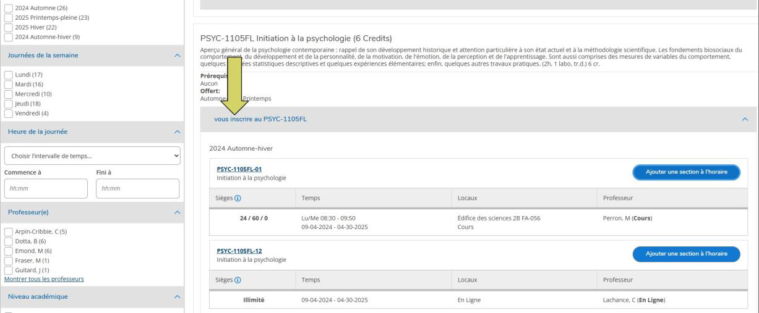Open the Choisir l'intervalle de temps dropdown

[x=92, y=156]
